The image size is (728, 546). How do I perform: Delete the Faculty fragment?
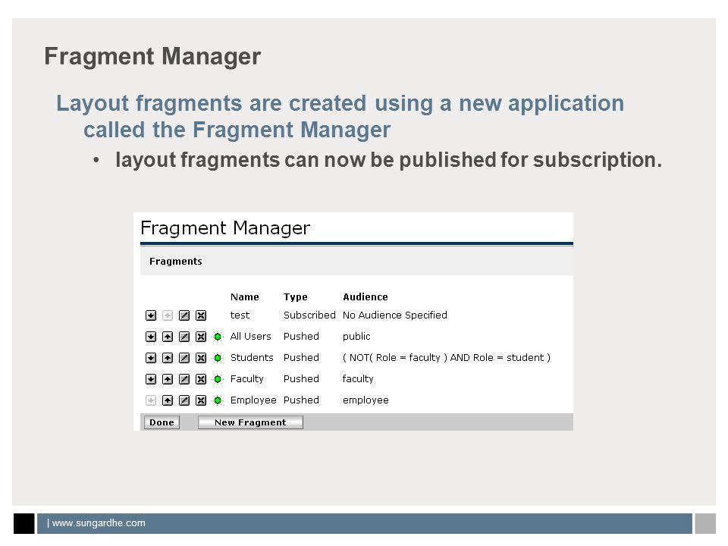pyautogui.click(x=200, y=379)
